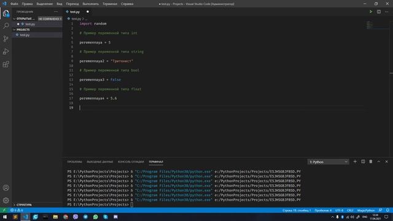Viewport: 393px width, 221px height.
Task: Open the Accounts menu icon
Action: (x=6, y=188)
